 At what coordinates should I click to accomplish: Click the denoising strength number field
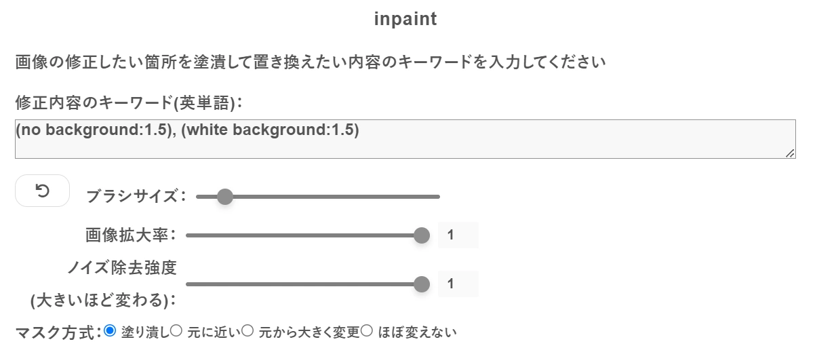(x=458, y=284)
